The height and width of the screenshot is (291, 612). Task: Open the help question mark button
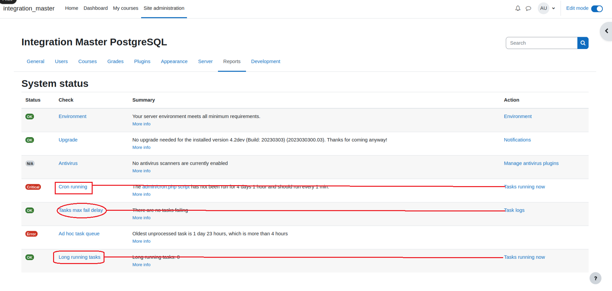pos(596,278)
